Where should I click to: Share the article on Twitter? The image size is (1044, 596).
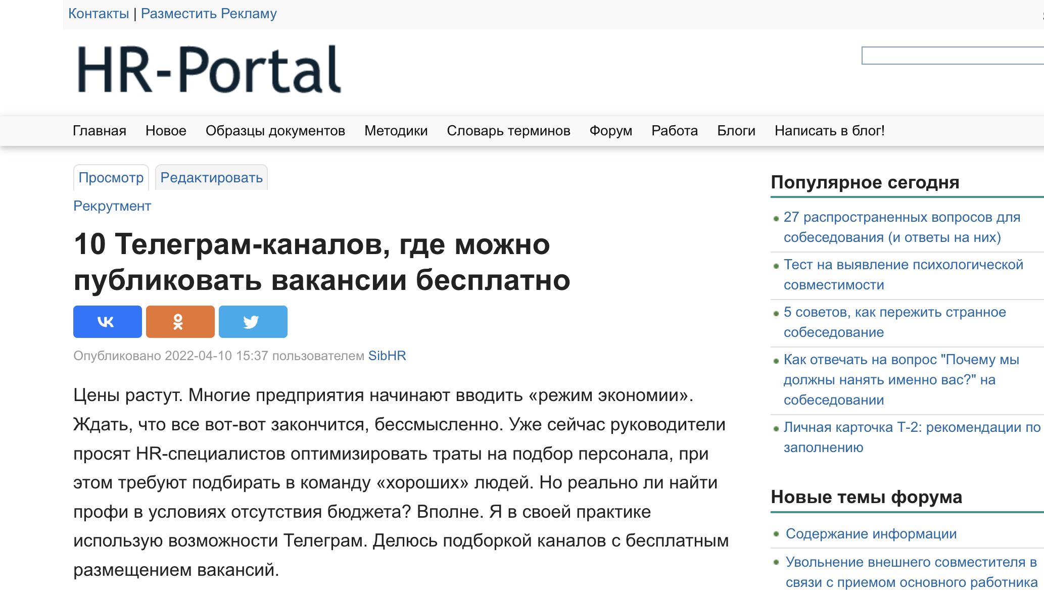pos(253,321)
